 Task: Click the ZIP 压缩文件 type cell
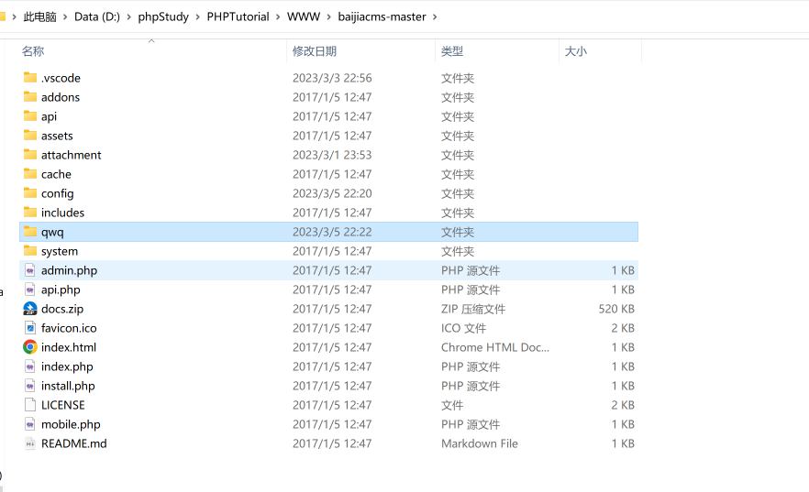473,309
